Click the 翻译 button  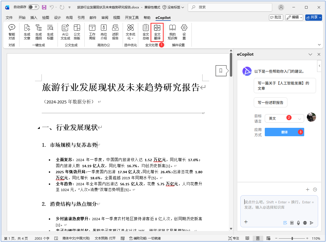click(284, 132)
